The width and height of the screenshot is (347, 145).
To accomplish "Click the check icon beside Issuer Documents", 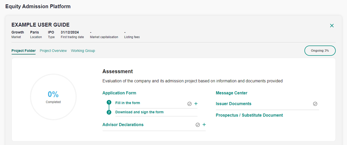I will pyautogui.click(x=315, y=104).
